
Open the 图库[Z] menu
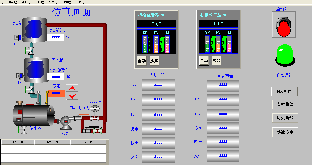pos(53,2)
